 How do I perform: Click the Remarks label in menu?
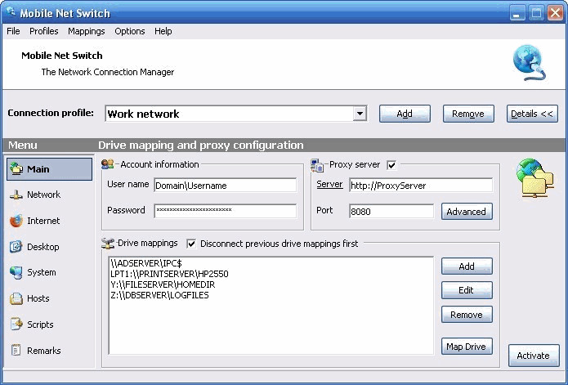click(44, 351)
